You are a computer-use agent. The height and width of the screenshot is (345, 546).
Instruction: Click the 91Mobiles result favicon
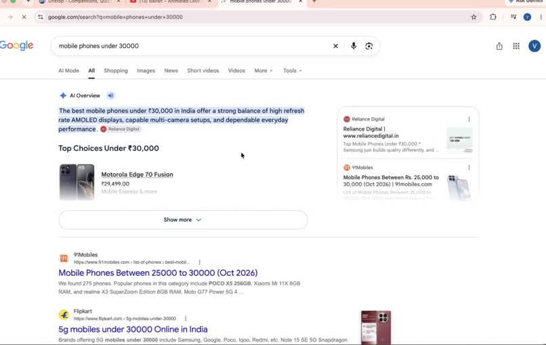(64, 258)
